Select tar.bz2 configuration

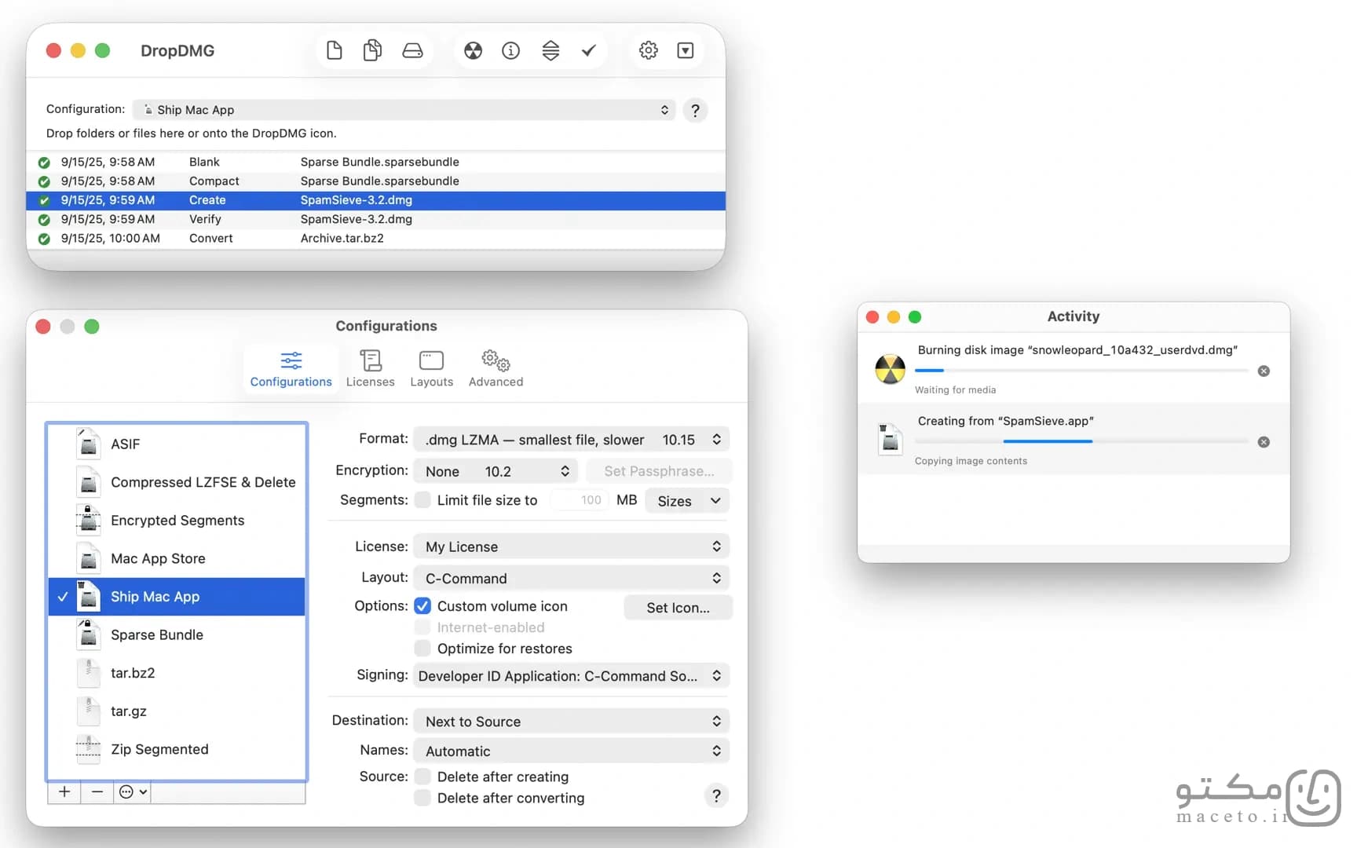(x=176, y=673)
